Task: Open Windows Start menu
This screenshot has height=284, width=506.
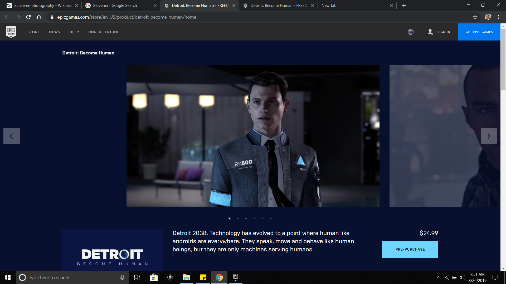Action: click(8, 277)
